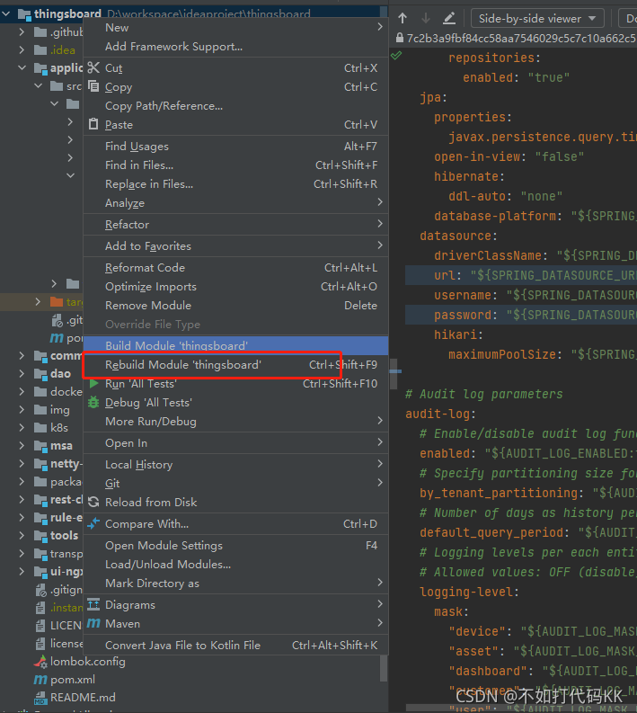Go to previous difference up arrow
637x713 pixels.
[x=403, y=18]
